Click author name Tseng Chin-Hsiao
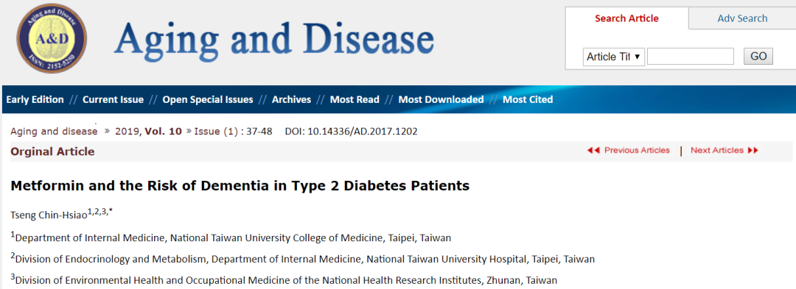 pyautogui.click(x=49, y=215)
